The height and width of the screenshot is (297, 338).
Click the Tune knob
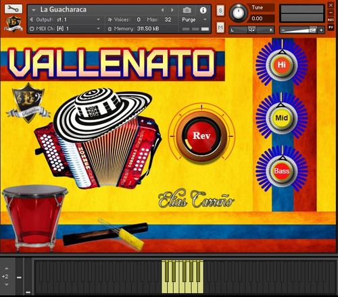click(x=238, y=13)
